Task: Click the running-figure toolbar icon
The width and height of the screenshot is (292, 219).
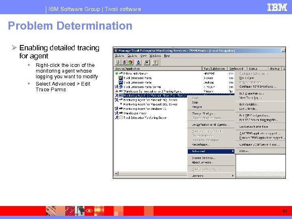Action: pos(147,62)
